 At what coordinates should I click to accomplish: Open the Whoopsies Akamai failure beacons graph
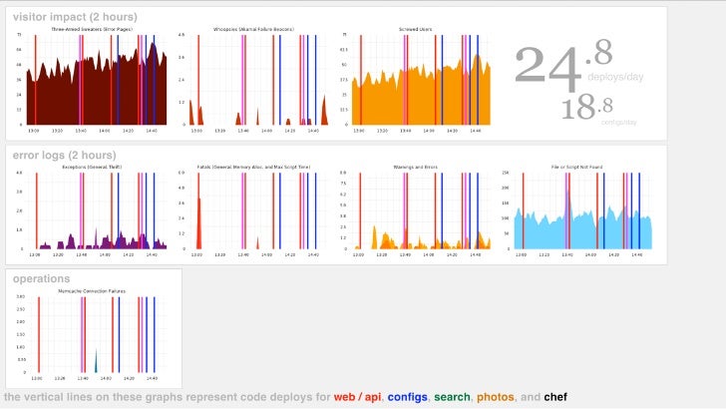point(253,80)
